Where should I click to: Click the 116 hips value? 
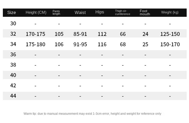pyautogui.click(x=102, y=44)
